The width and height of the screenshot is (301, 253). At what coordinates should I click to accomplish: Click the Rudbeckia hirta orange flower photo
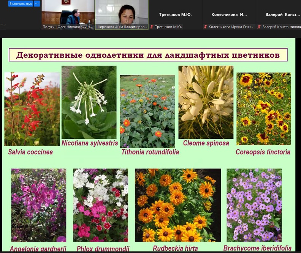177,205
